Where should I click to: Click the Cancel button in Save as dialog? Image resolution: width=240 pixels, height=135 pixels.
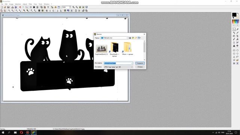pos(140,67)
